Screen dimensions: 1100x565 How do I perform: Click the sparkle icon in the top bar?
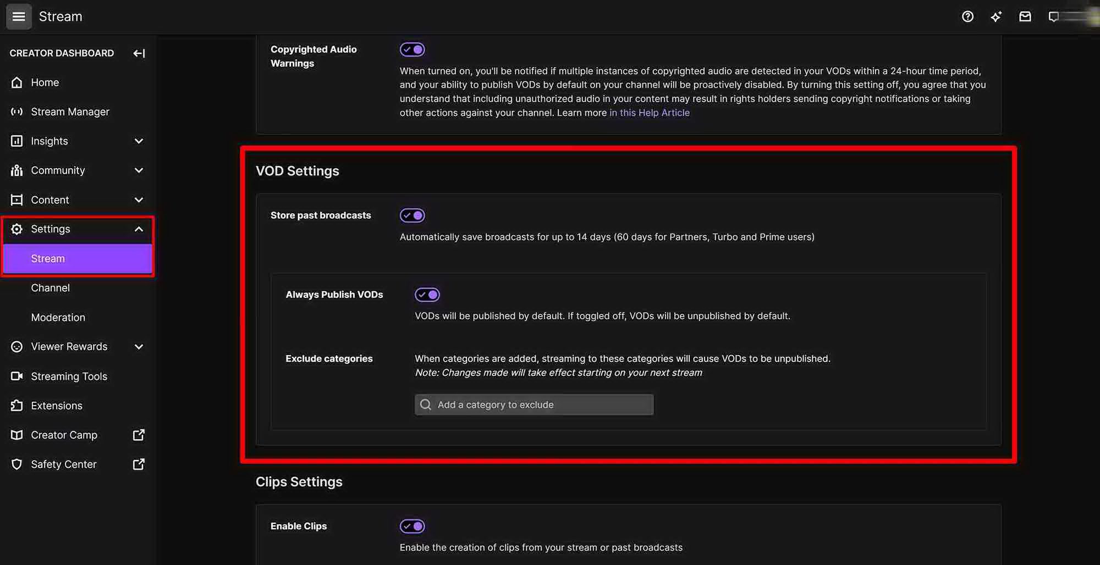[996, 16]
